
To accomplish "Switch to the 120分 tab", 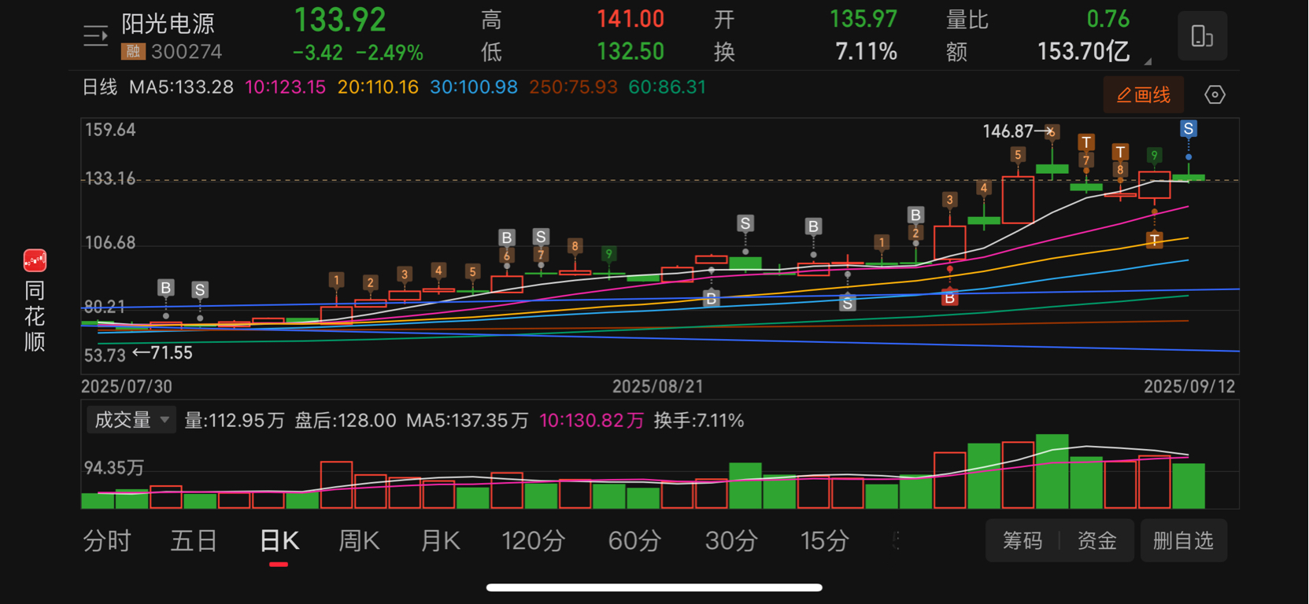I will pos(534,541).
